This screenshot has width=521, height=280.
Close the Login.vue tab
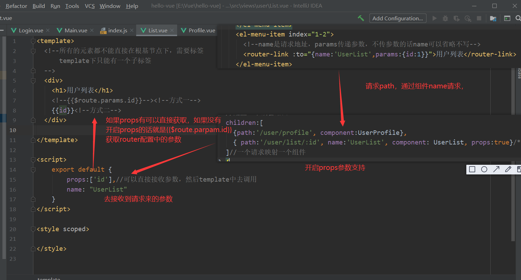[48, 30]
